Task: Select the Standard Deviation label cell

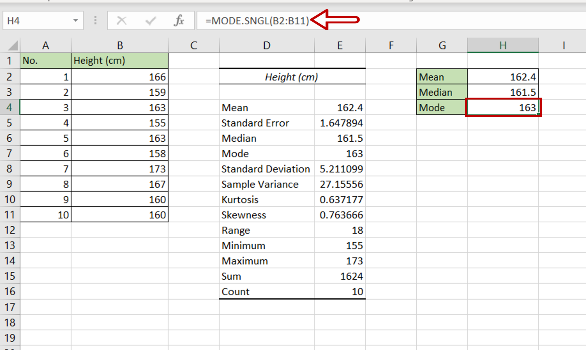Action: click(x=266, y=169)
